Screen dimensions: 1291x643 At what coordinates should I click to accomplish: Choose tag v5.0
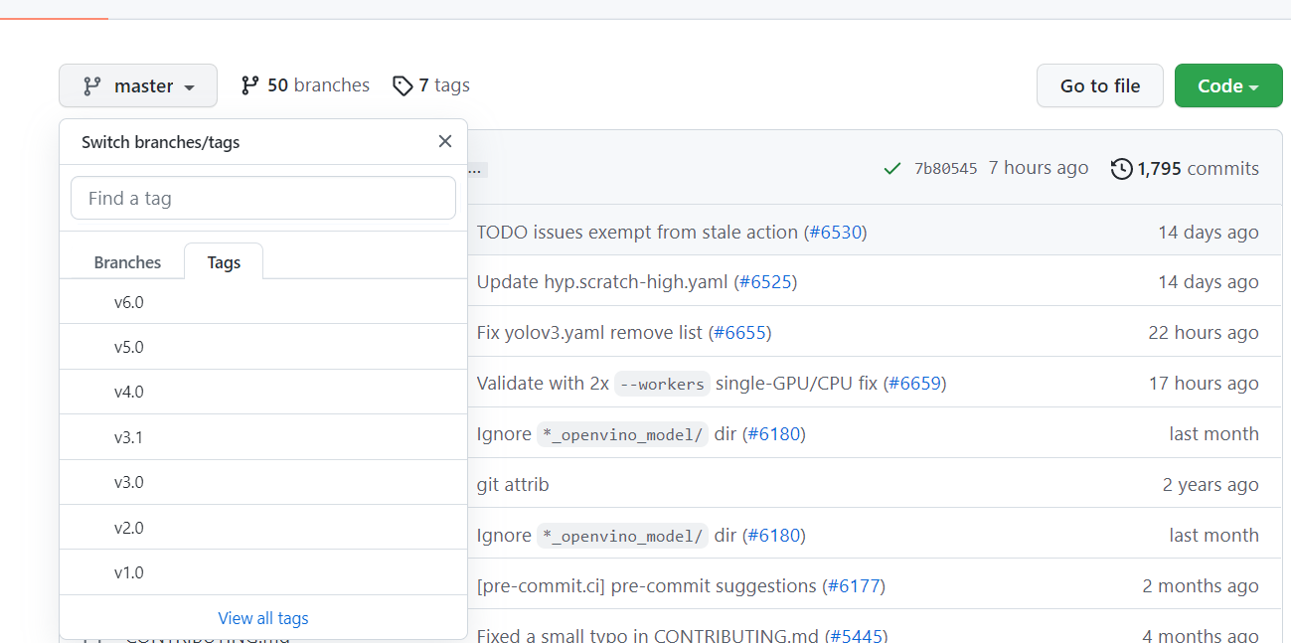263,347
